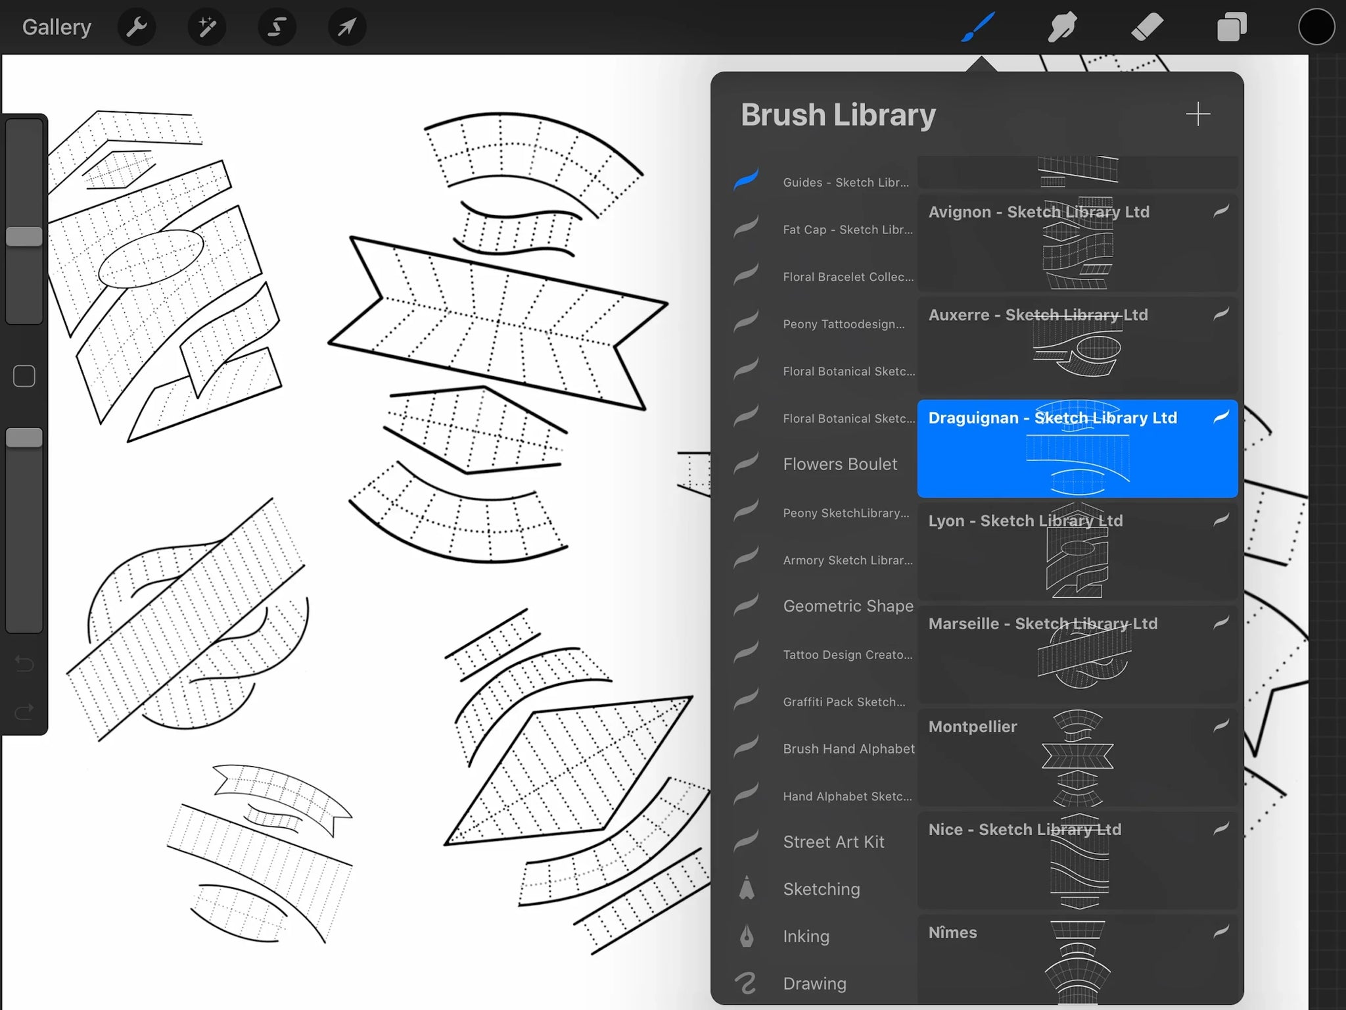
Task: Select the Nice - Sketch Library Ltd brush
Action: coord(1078,860)
